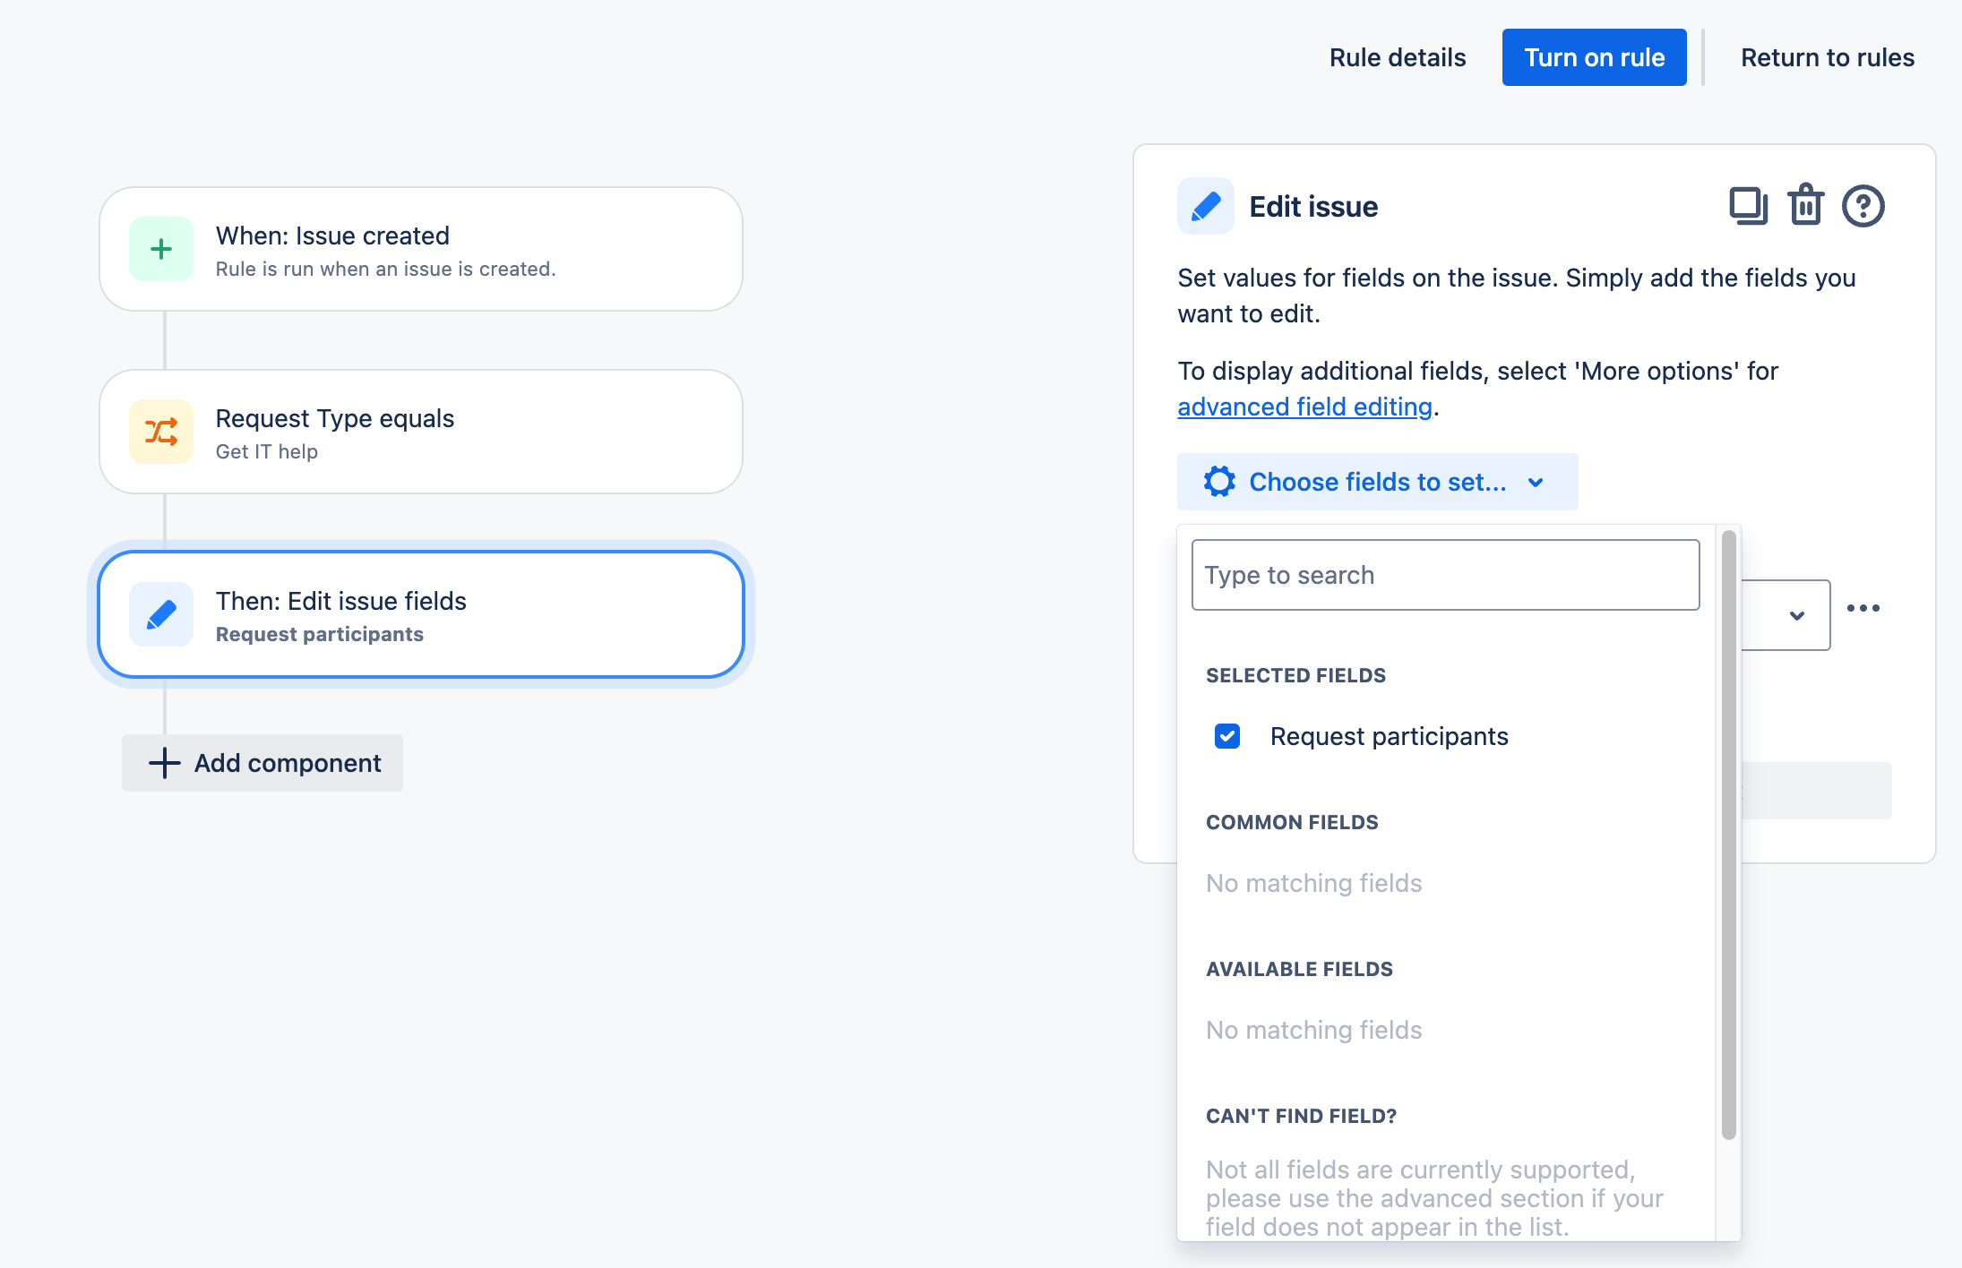This screenshot has height=1268, width=1962.
Task: Go to Return to rules
Action: [x=1828, y=57]
